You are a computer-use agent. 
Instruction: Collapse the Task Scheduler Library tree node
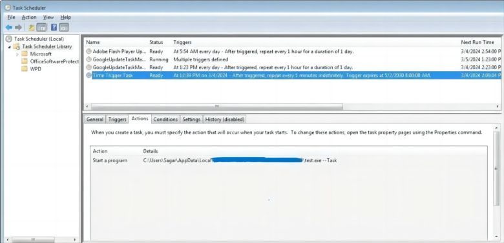click(9, 47)
